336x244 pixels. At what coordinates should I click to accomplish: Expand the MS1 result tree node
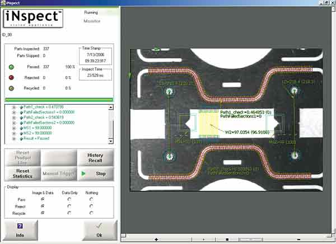coord(13,128)
